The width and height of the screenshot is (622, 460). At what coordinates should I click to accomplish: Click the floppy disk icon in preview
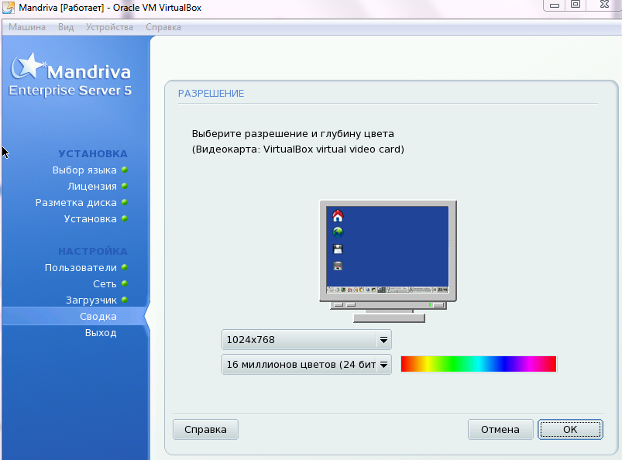(338, 249)
